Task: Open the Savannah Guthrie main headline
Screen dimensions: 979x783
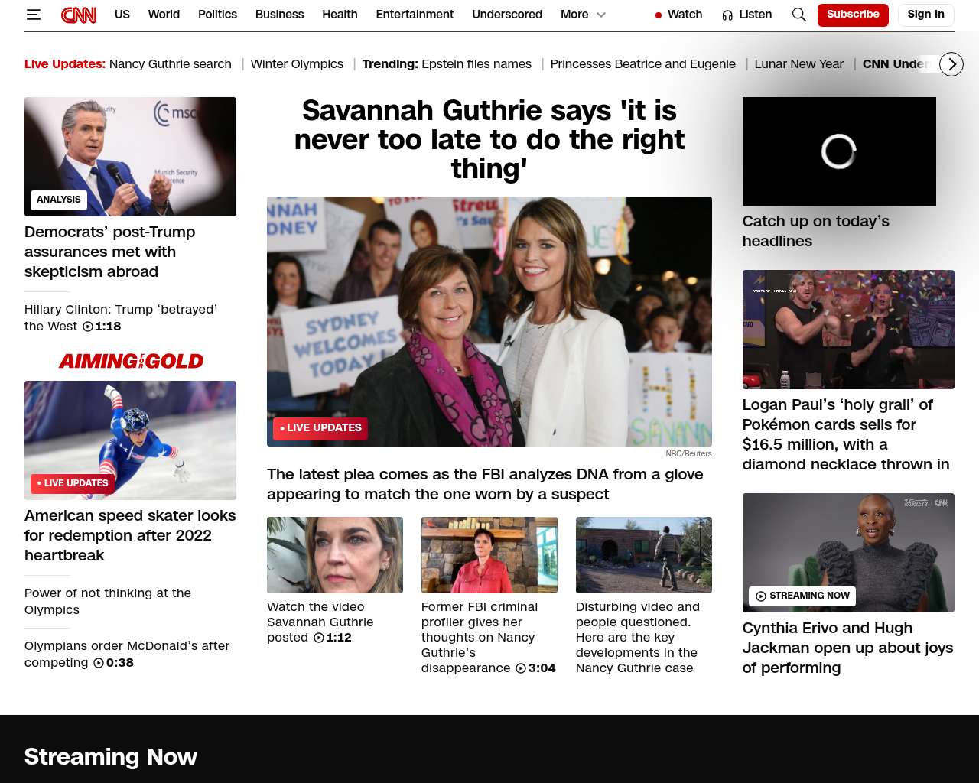Action: pyautogui.click(x=489, y=140)
